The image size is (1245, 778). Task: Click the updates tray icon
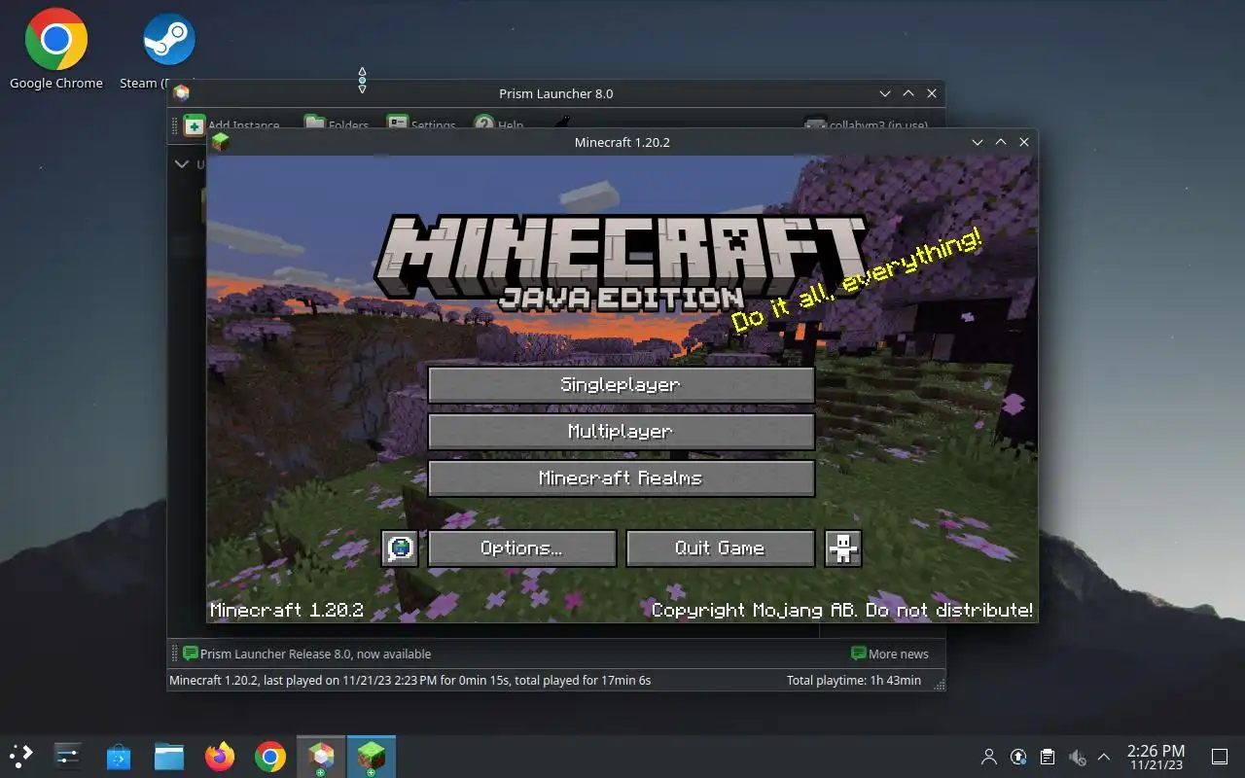[x=1018, y=757]
